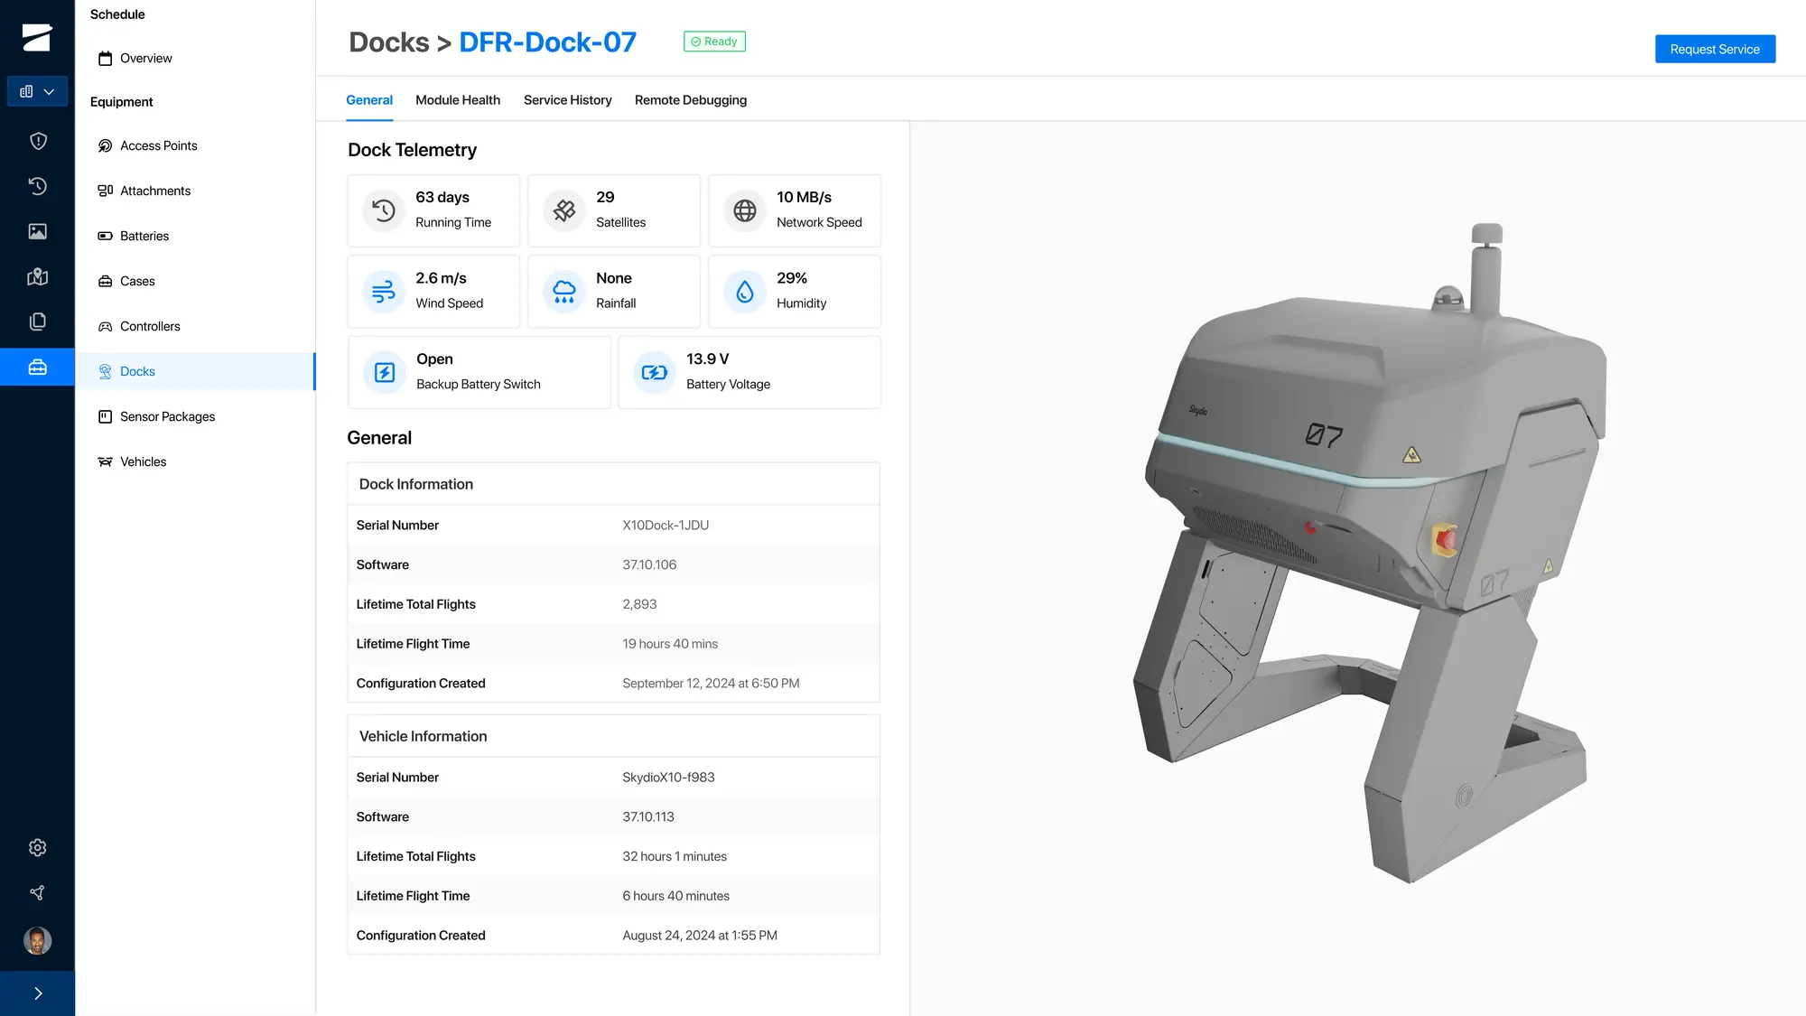Open Access Points equipment section

click(x=159, y=145)
